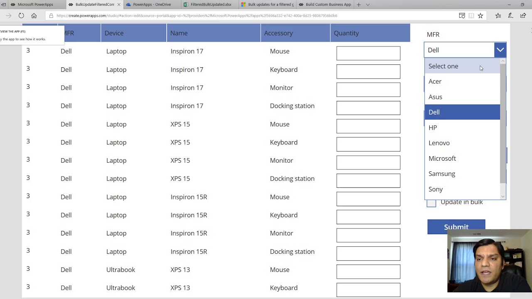
Task: Close the BulkUpdateFilteredCom tab
Action: 119,5
